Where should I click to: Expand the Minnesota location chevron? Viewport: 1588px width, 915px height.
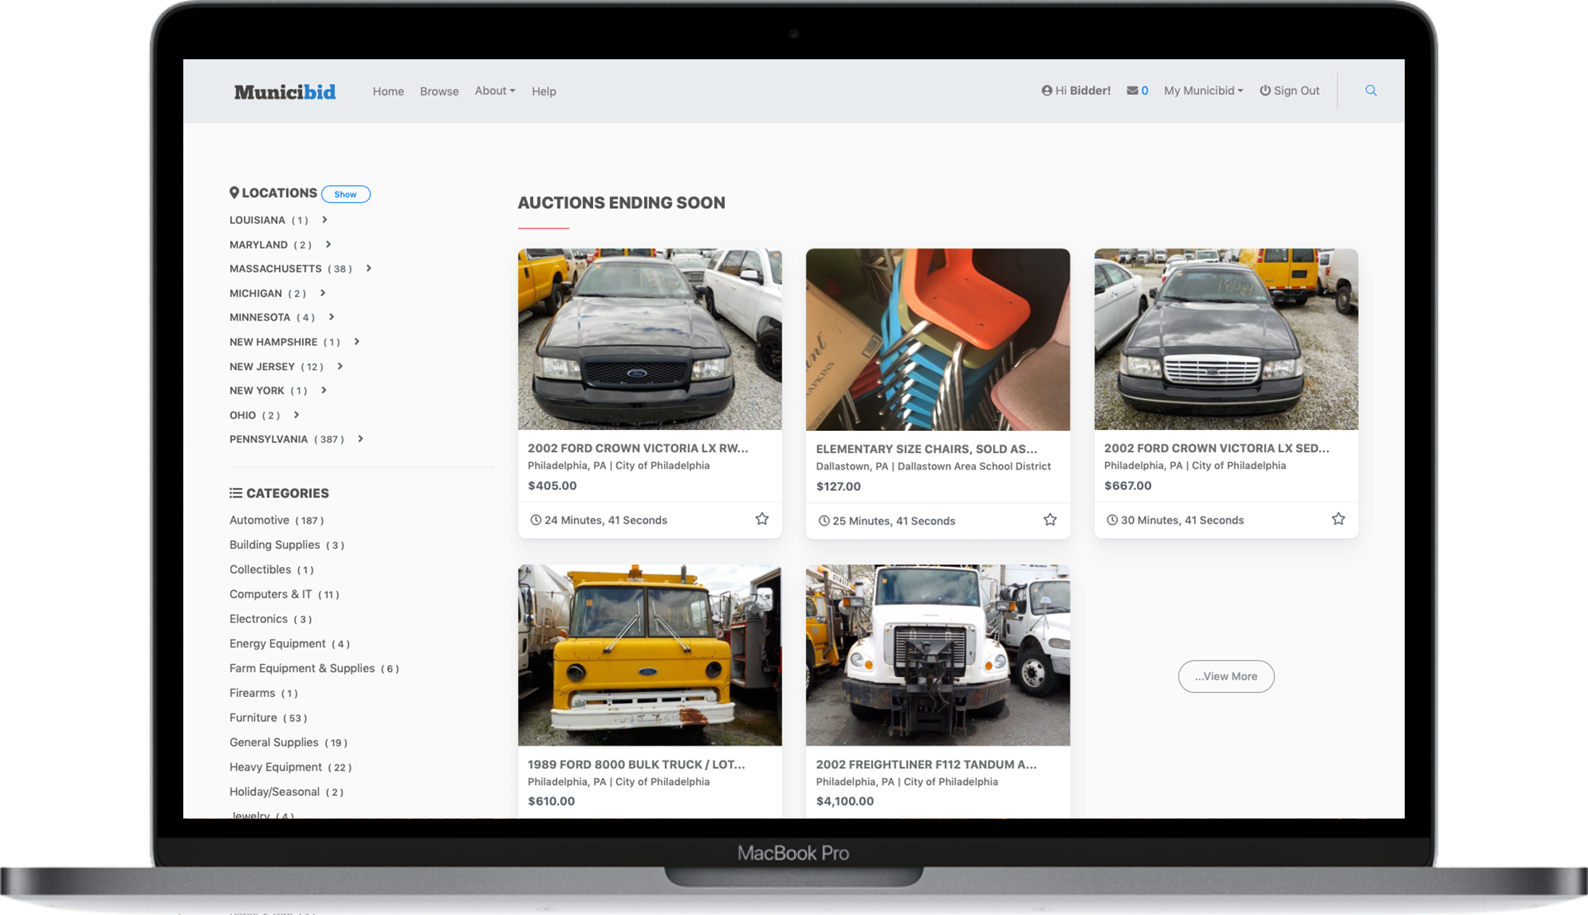[x=332, y=317]
